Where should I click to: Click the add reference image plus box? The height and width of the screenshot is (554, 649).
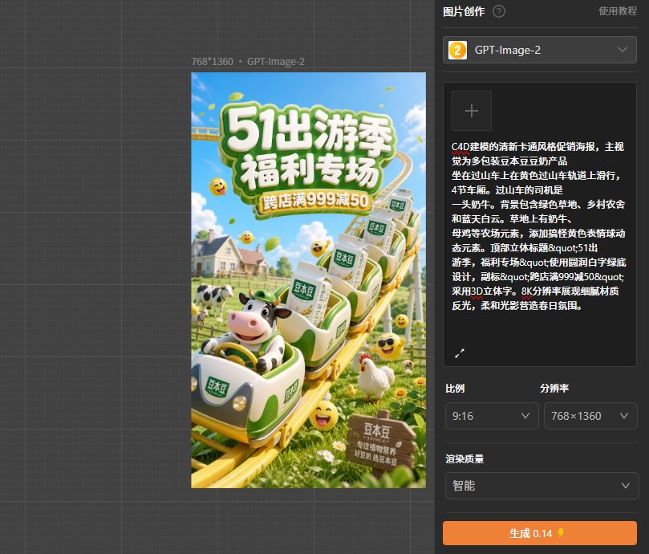click(472, 111)
